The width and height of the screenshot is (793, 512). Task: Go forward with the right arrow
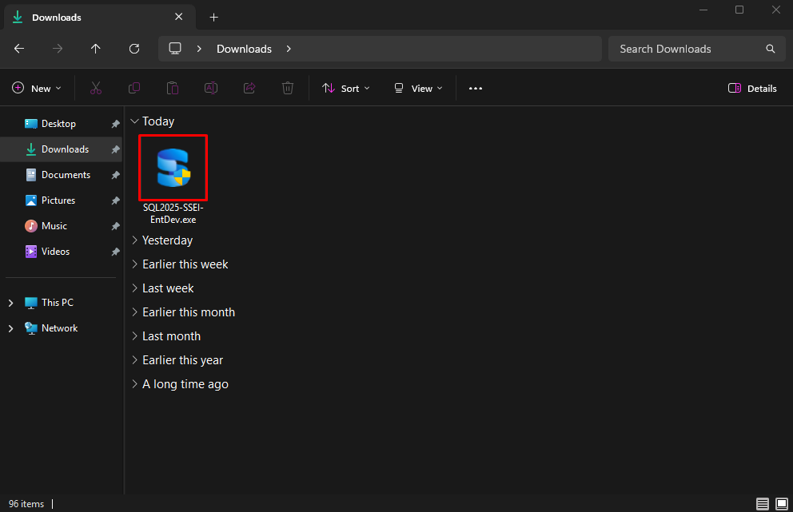pyautogui.click(x=58, y=49)
